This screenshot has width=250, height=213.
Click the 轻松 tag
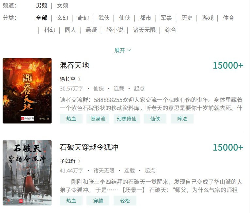click(125, 201)
